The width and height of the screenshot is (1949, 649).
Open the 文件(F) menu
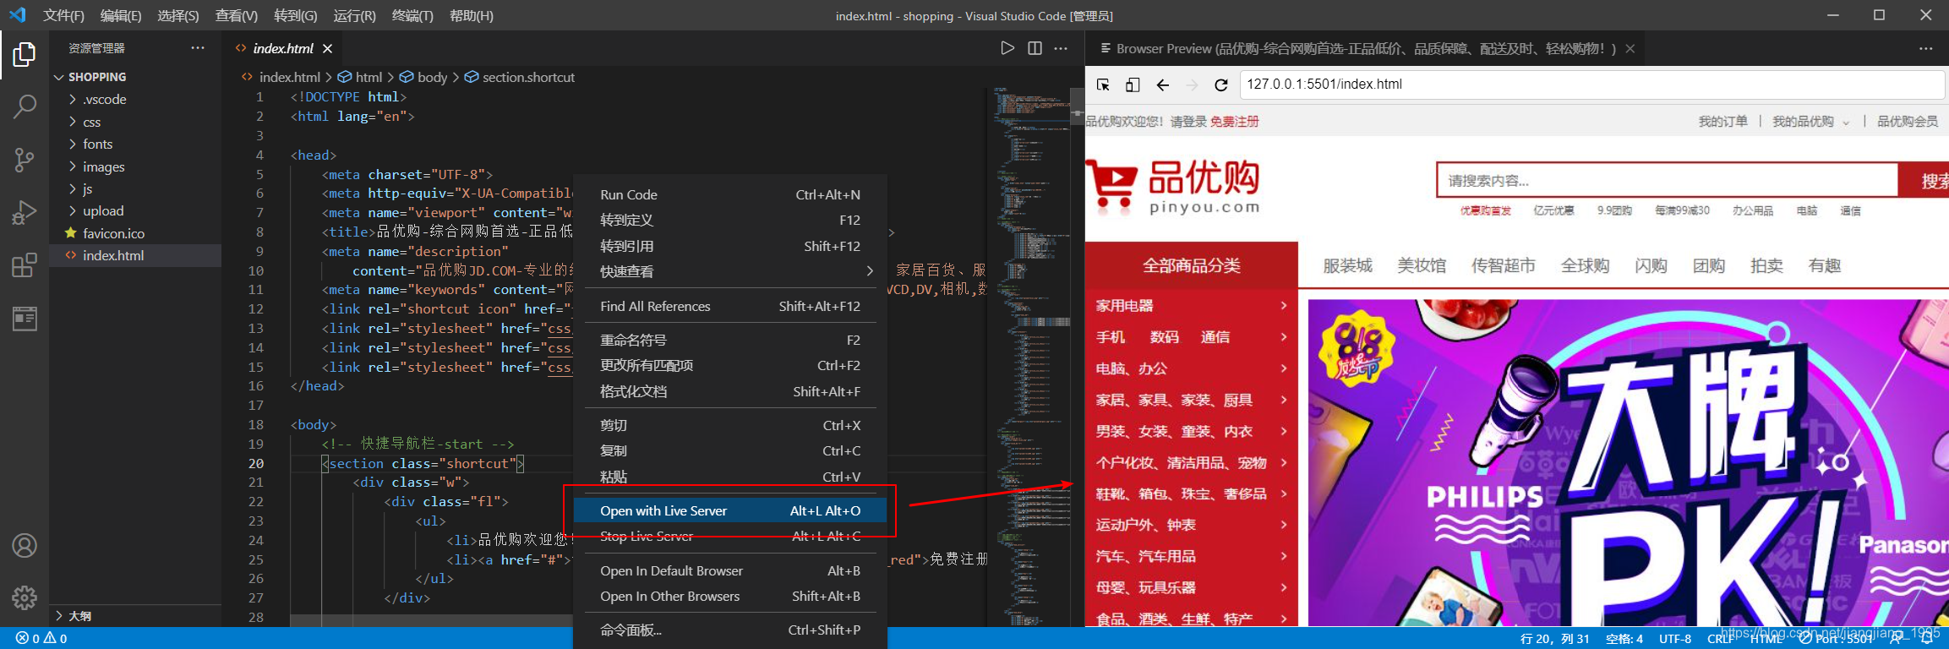(x=63, y=15)
